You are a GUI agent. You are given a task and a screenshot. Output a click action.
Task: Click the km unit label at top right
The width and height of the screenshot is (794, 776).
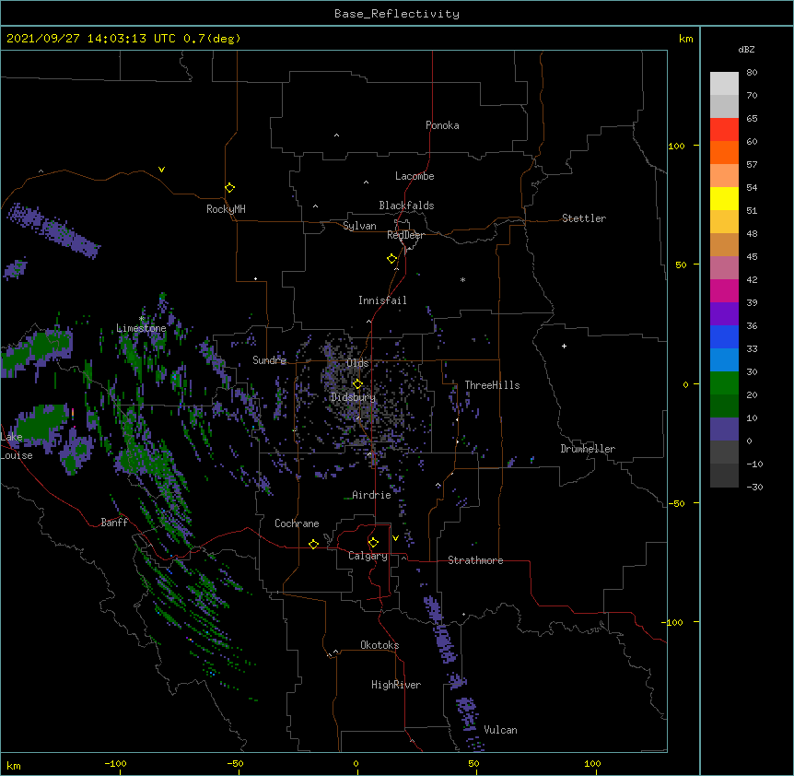tap(685, 39)
